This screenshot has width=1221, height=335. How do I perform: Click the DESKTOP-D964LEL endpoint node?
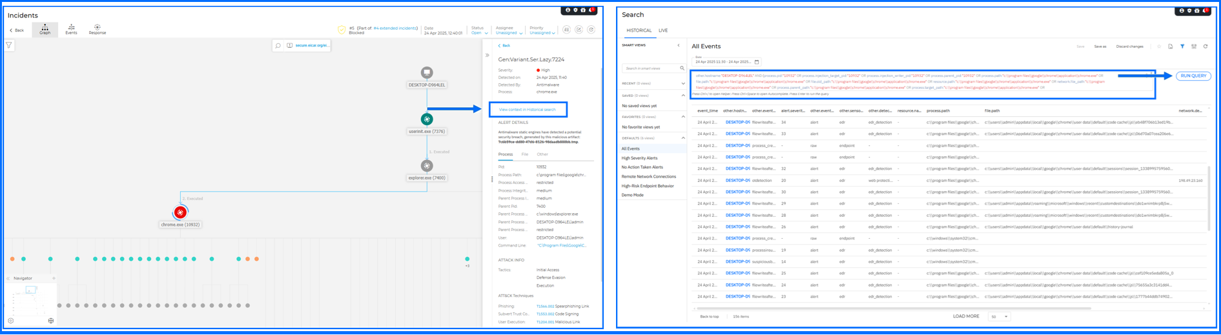(x=427, y=73)
